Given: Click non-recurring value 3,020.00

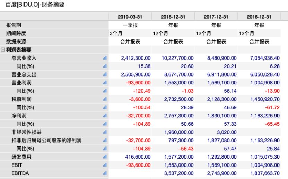Looking at the screenshot, I should pos(227,132).
